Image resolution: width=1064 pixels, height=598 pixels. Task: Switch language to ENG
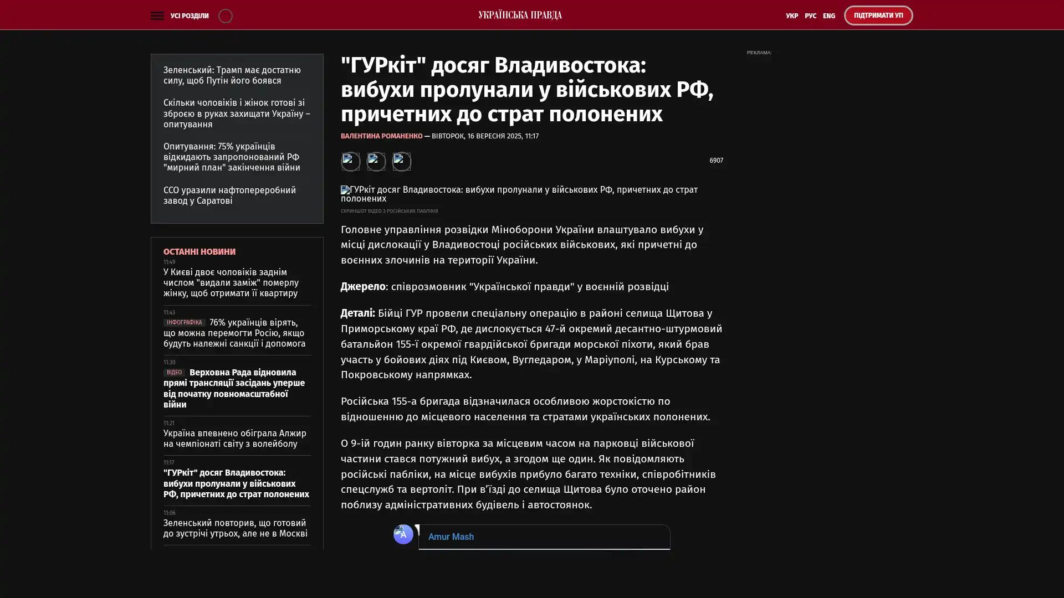click(828, 16)
